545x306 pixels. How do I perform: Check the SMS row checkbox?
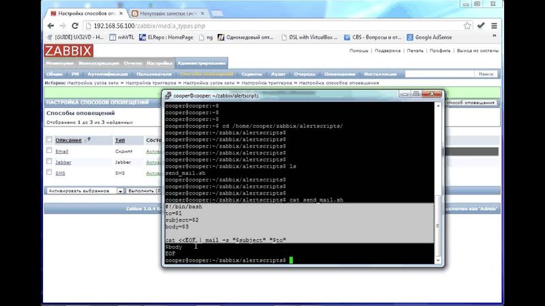(x=49, y=172)
